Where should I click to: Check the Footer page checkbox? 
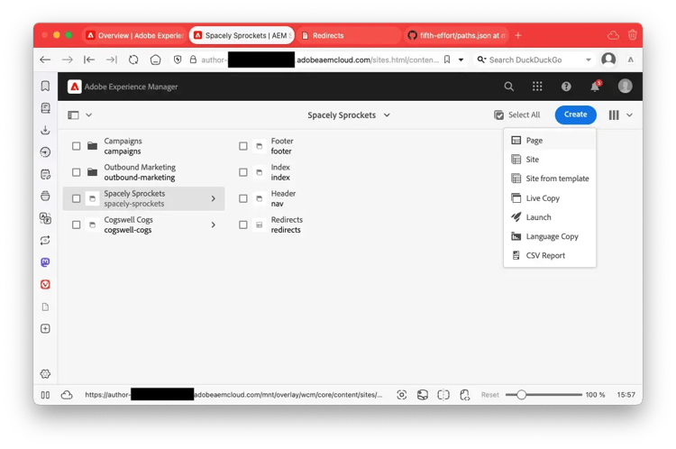(243, 146)
